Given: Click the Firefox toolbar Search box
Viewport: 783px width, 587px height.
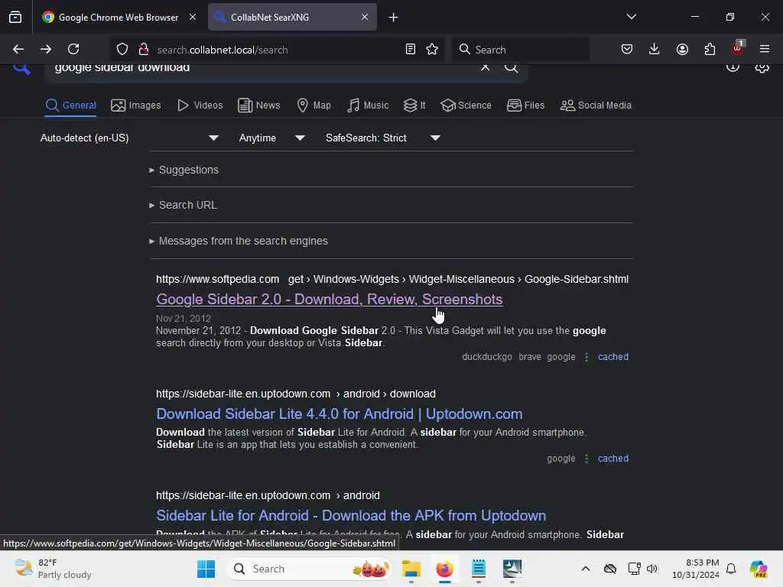Looking at the screenshot, I should click(x=520, y=50).
